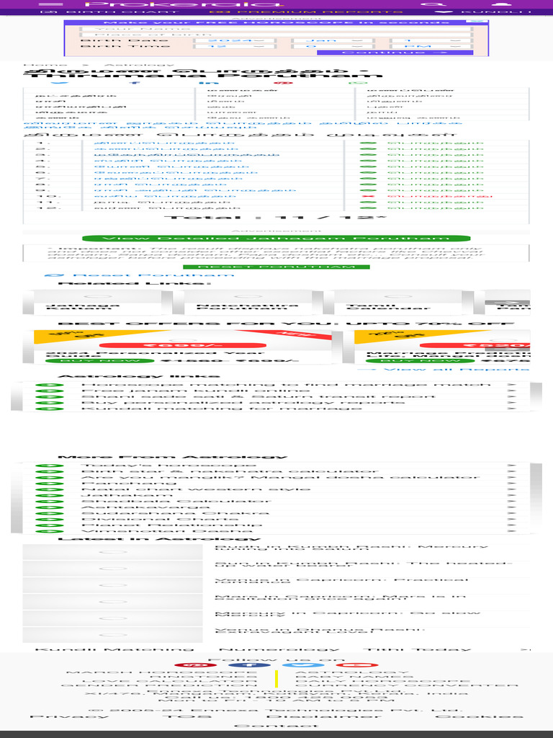Click green icon beside Panchang
The height and width of the screenshot is (738, 553).
[x=49, y=484]
